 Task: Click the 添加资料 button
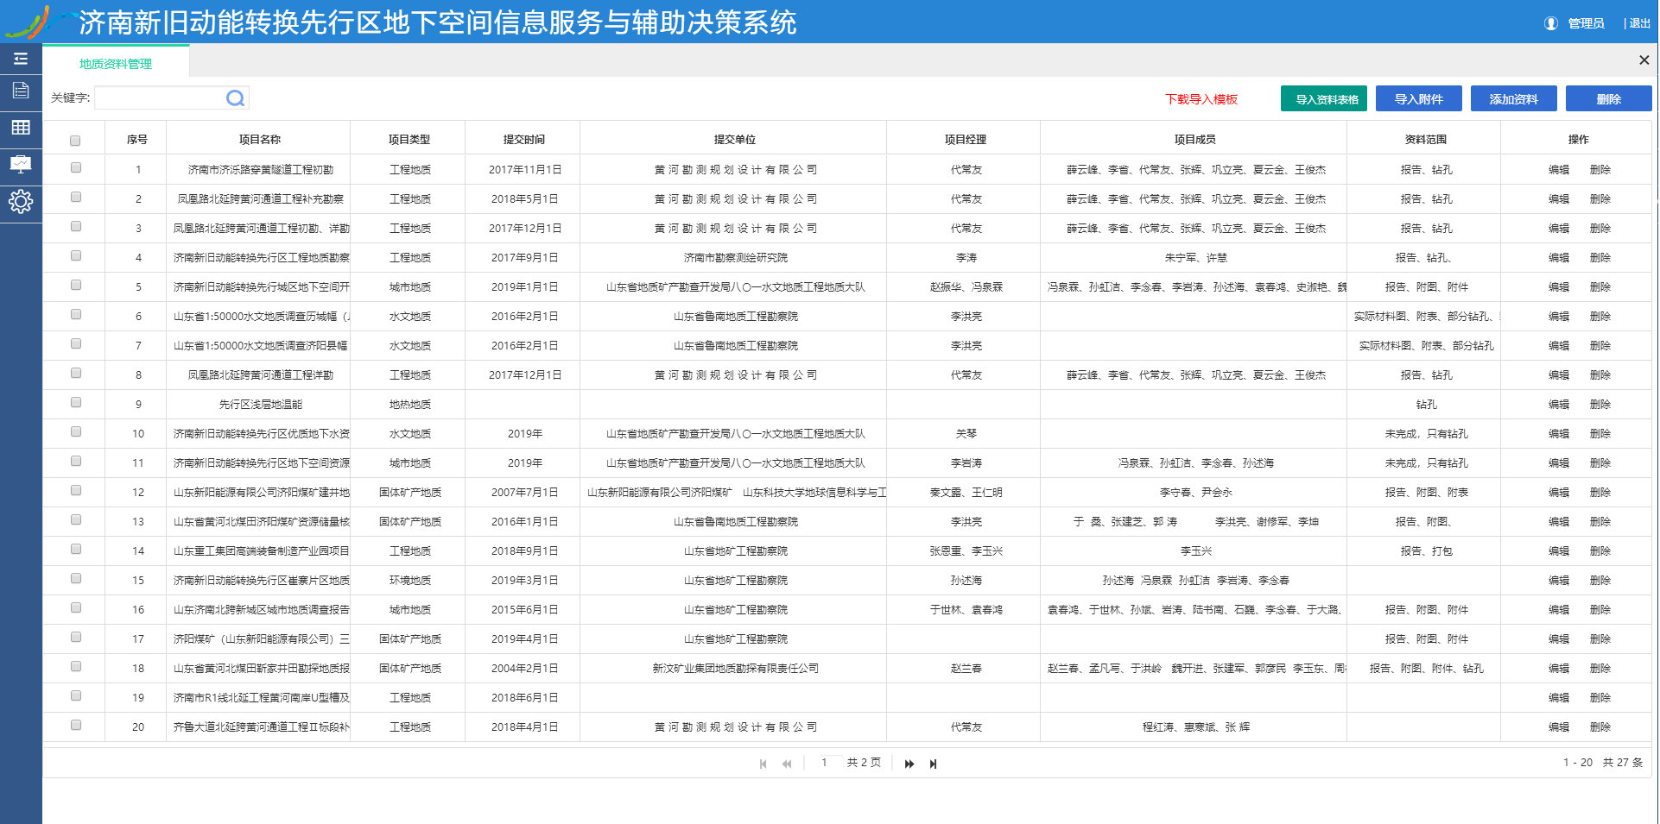point(1513,97)
